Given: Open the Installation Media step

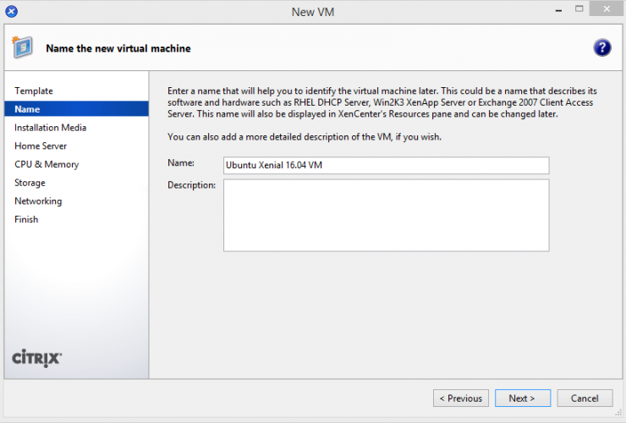Looking at the screenshot, I should click(50, 128).
